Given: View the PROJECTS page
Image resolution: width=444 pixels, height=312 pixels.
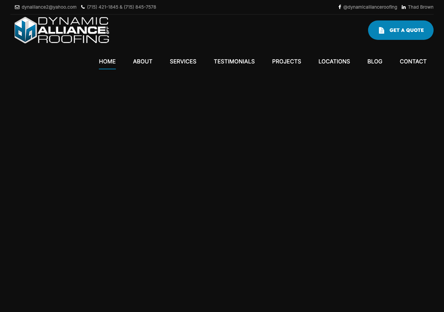Looking at the screenshot, I should coord(287,61).
